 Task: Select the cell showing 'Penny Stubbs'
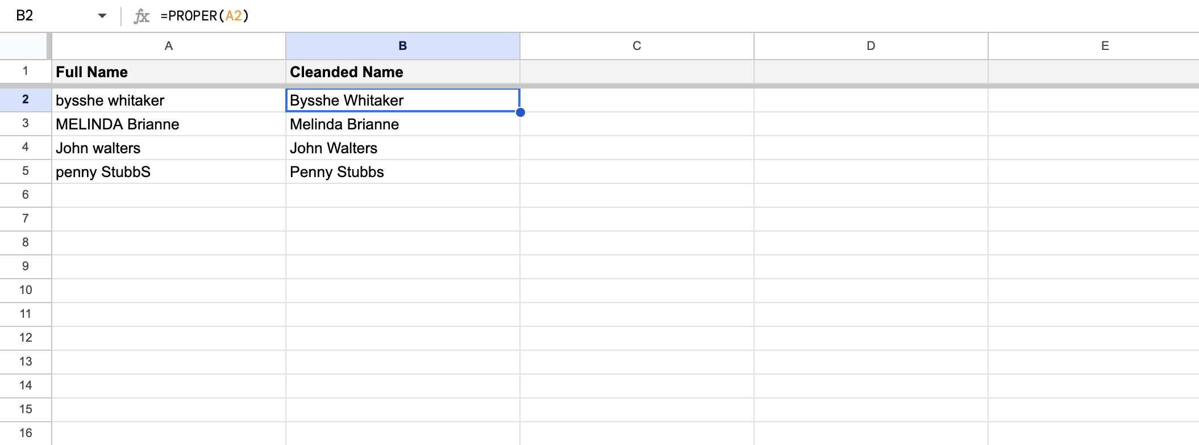tap(402, 171)
